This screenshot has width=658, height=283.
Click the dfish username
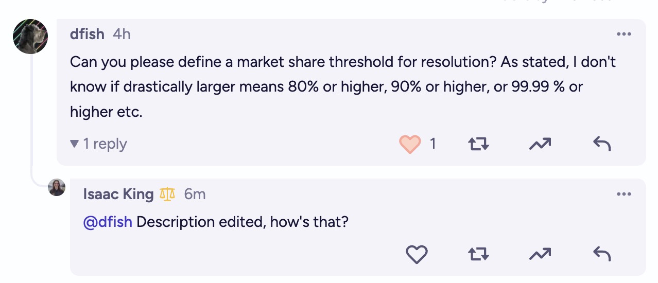coord(87,34)
